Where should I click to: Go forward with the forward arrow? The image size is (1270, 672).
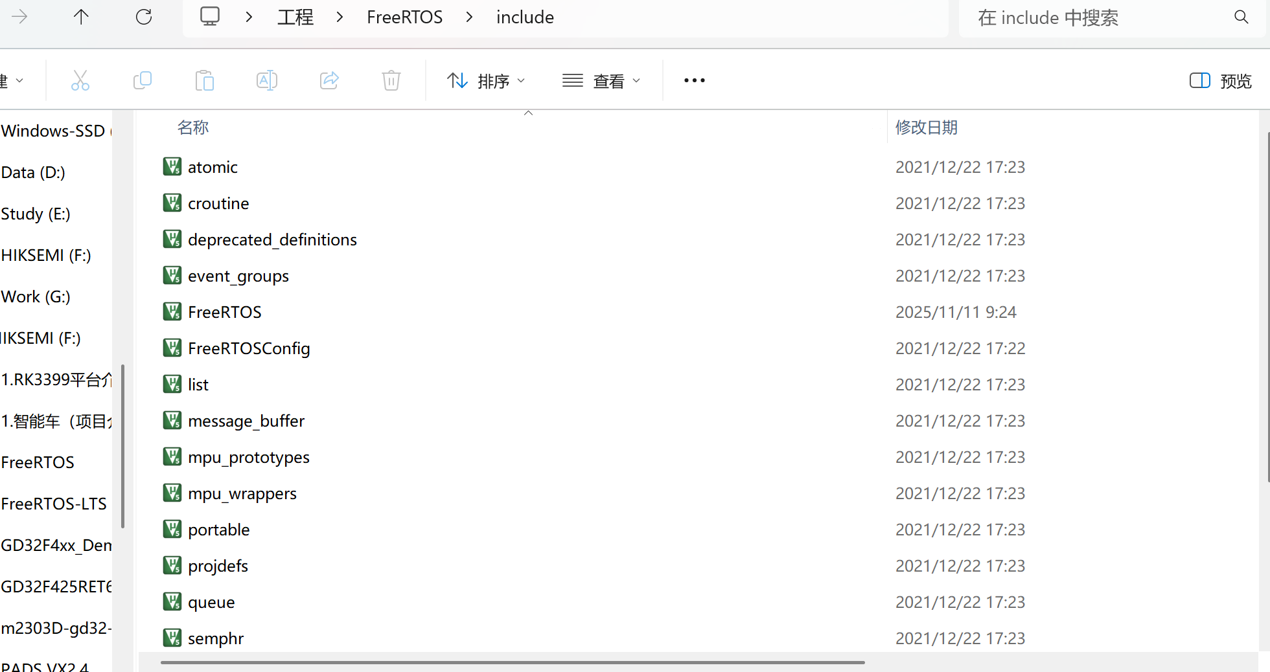click(x=20, y=17)
